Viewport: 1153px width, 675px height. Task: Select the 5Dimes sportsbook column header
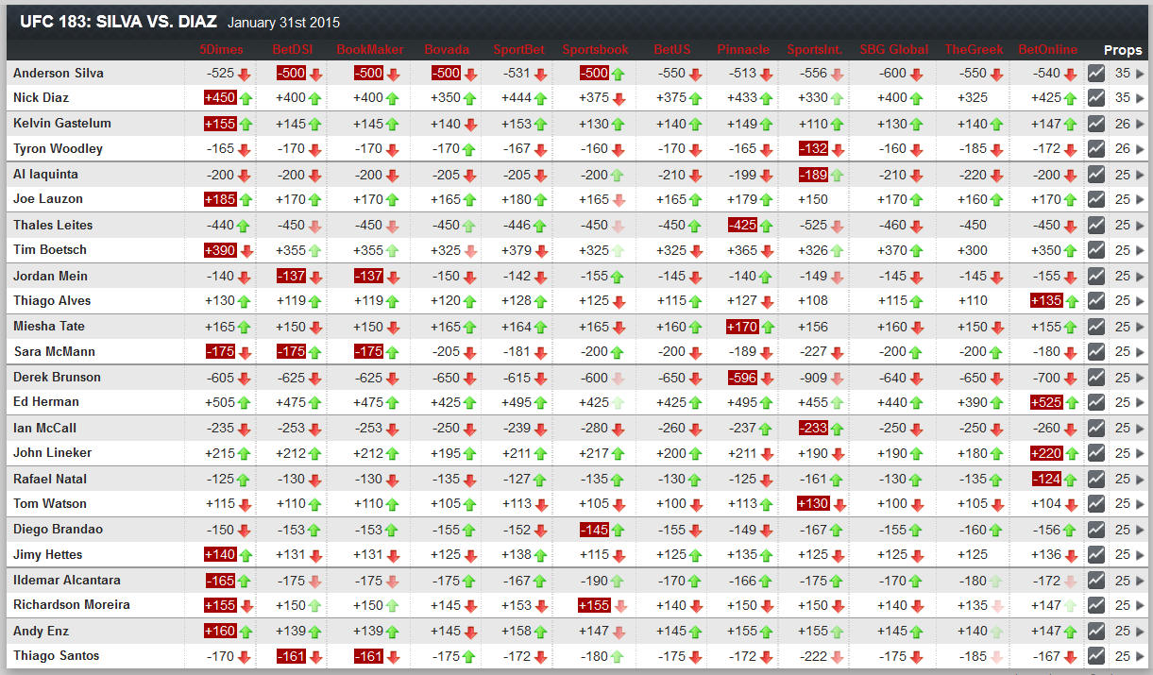[x=223, y=50]
